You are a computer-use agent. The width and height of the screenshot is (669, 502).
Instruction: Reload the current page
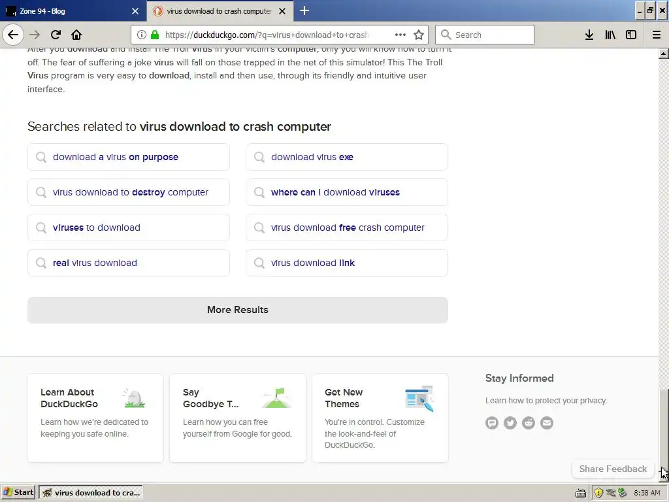point(56,35)
